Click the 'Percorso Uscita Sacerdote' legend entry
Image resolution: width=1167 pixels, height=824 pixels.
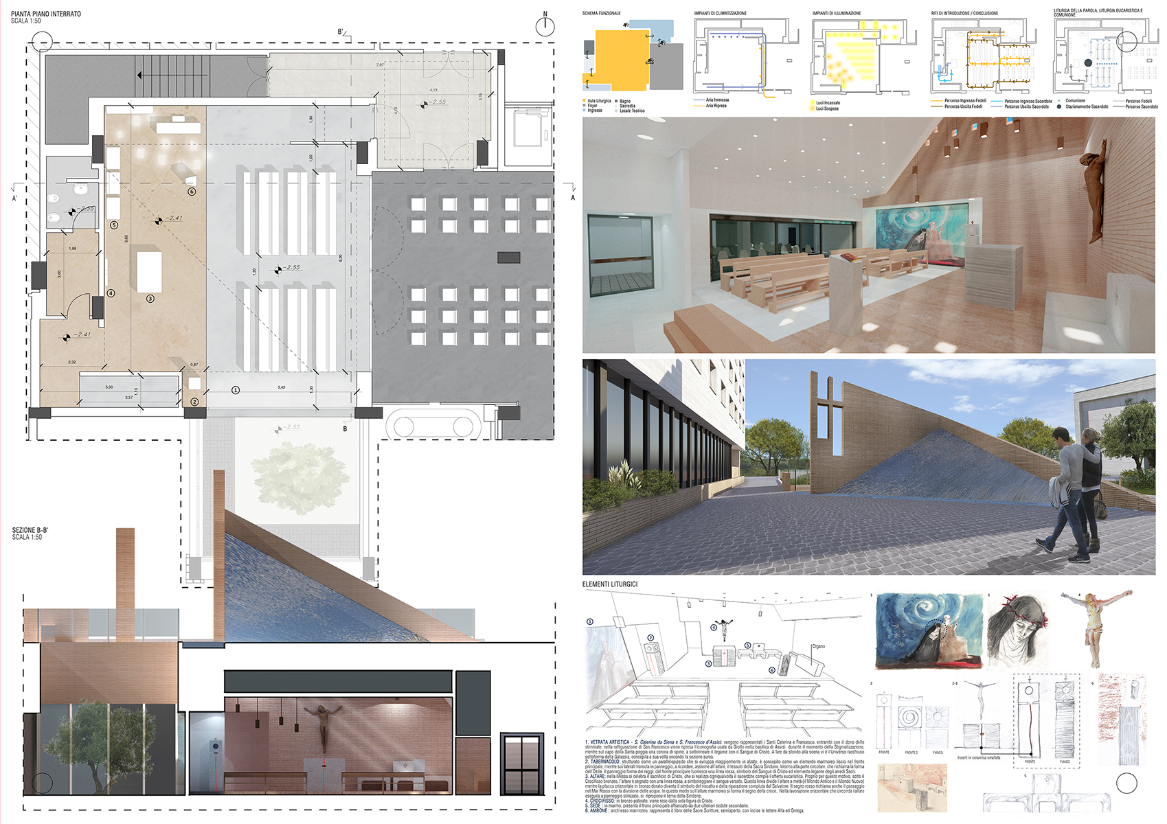(1021, 106)
